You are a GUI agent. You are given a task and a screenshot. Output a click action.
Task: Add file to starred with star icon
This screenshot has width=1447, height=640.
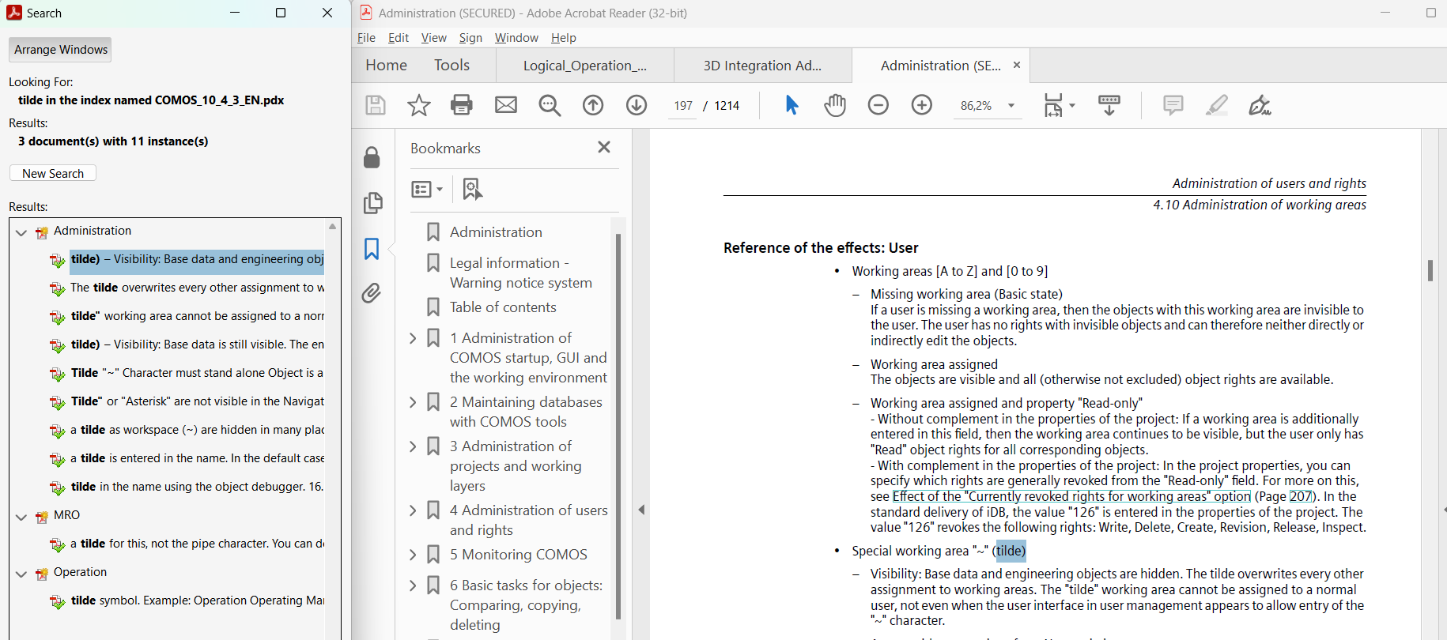click(x=418, y=105)
